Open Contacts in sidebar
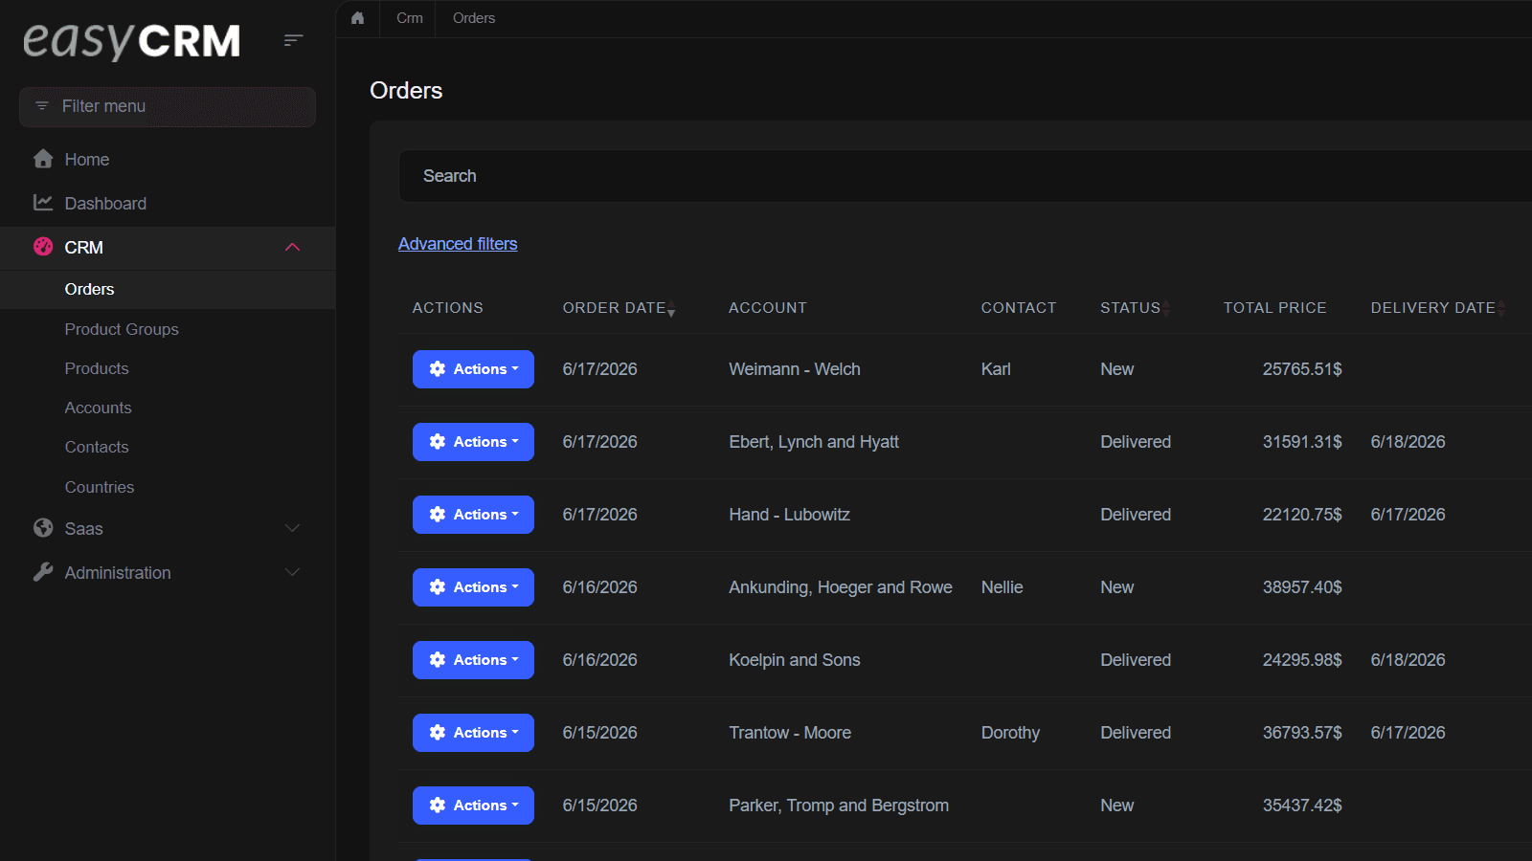Viewport: 1532px width, 861px height. pos(97,447)
